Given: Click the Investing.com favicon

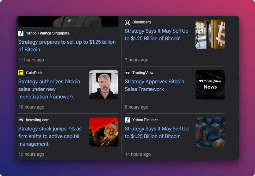Looking at the screenshot, I should (x=21, y=120).
